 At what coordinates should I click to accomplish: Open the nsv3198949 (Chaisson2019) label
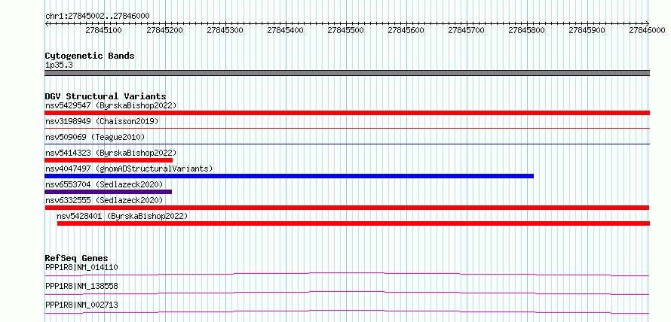(102, 121)
